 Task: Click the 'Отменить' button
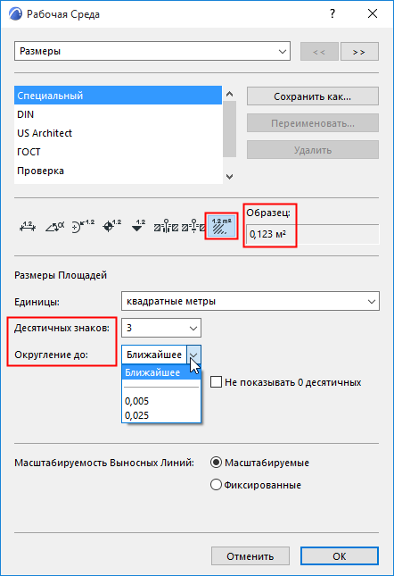250,556
